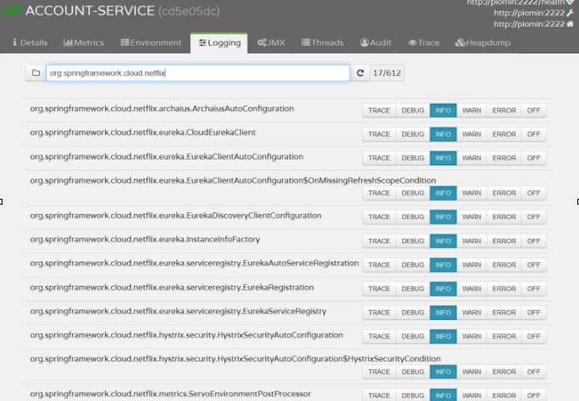Set HystrixSecurityAutoConfiguration logger to DEBUG
579x401 pixels.
pyautogui.click(x=413, y=337)
